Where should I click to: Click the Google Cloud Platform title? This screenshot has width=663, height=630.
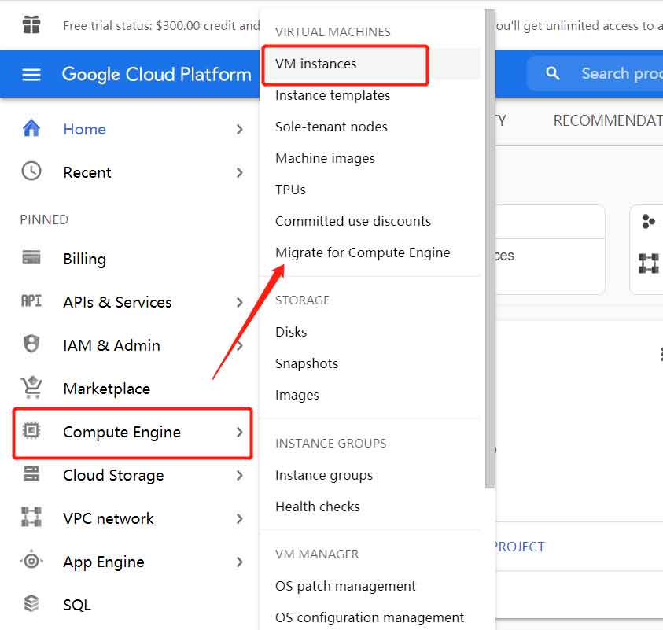157,75
